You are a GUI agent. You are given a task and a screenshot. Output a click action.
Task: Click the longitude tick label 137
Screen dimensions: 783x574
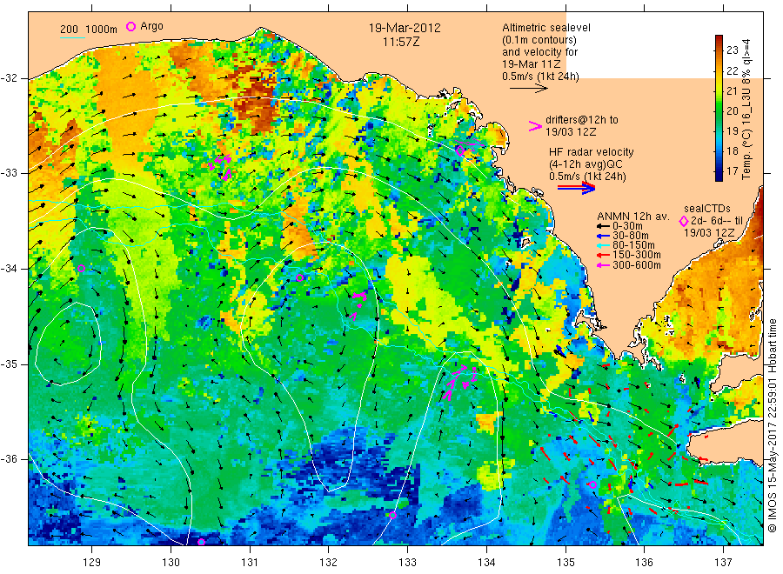(723, 563)
